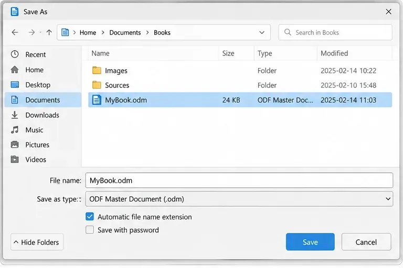Viewport: 403px width, 268px height.
Task: Click the Images folder icon
Action: (x=97, y=70)
